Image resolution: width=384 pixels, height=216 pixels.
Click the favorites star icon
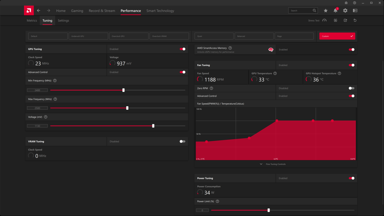[x=325, y=10]
